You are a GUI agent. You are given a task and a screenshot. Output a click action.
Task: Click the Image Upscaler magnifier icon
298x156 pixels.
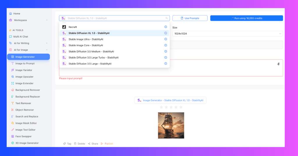(13, 77)
